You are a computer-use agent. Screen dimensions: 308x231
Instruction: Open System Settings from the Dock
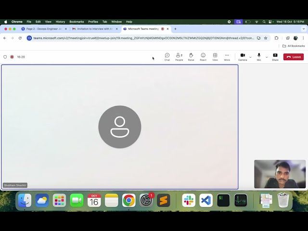point(146,200)
